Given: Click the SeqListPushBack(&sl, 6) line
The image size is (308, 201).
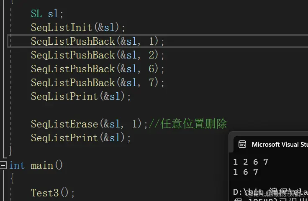Looking at the screenshot, I should coord(98,69).
